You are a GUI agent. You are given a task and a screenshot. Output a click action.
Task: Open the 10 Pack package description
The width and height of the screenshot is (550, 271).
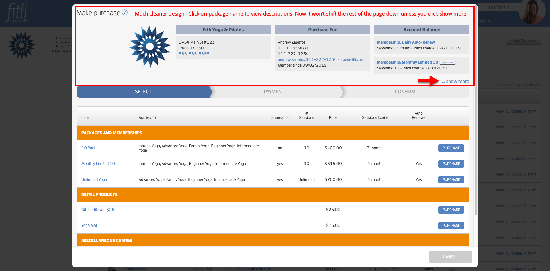coord(89,148)
